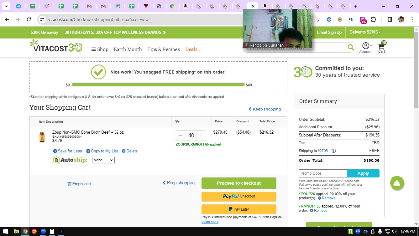
Task: Click the quantity field showing 40
Action: (191, 135)
